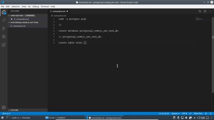The height and width of the screenshot is (120, 214).
Task: Open the feedback smiley in status bar
Action: point(206,113)
